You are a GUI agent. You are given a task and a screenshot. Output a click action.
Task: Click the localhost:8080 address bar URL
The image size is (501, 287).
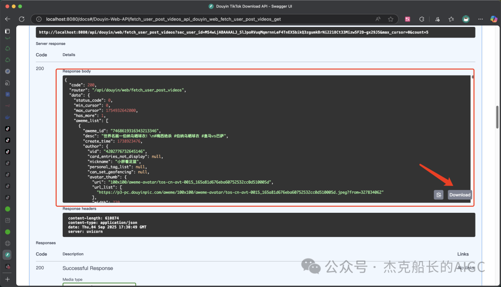pyautogui.click(x=163, y=19)
